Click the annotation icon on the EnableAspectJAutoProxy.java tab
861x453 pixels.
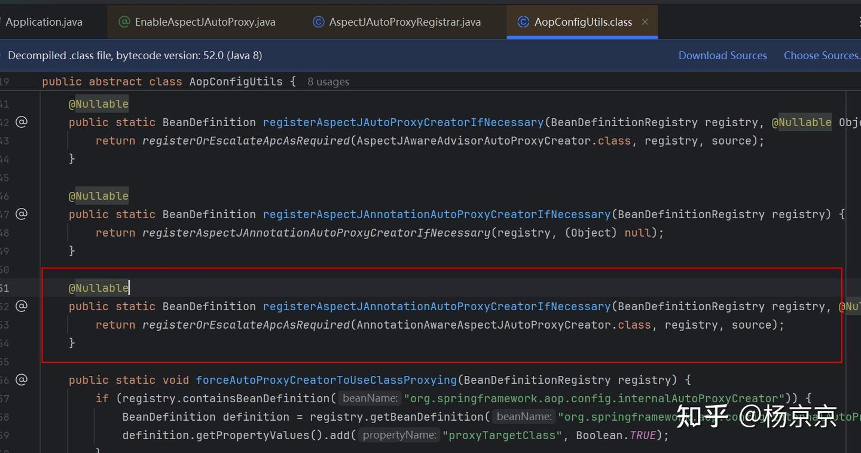point(124,22)
